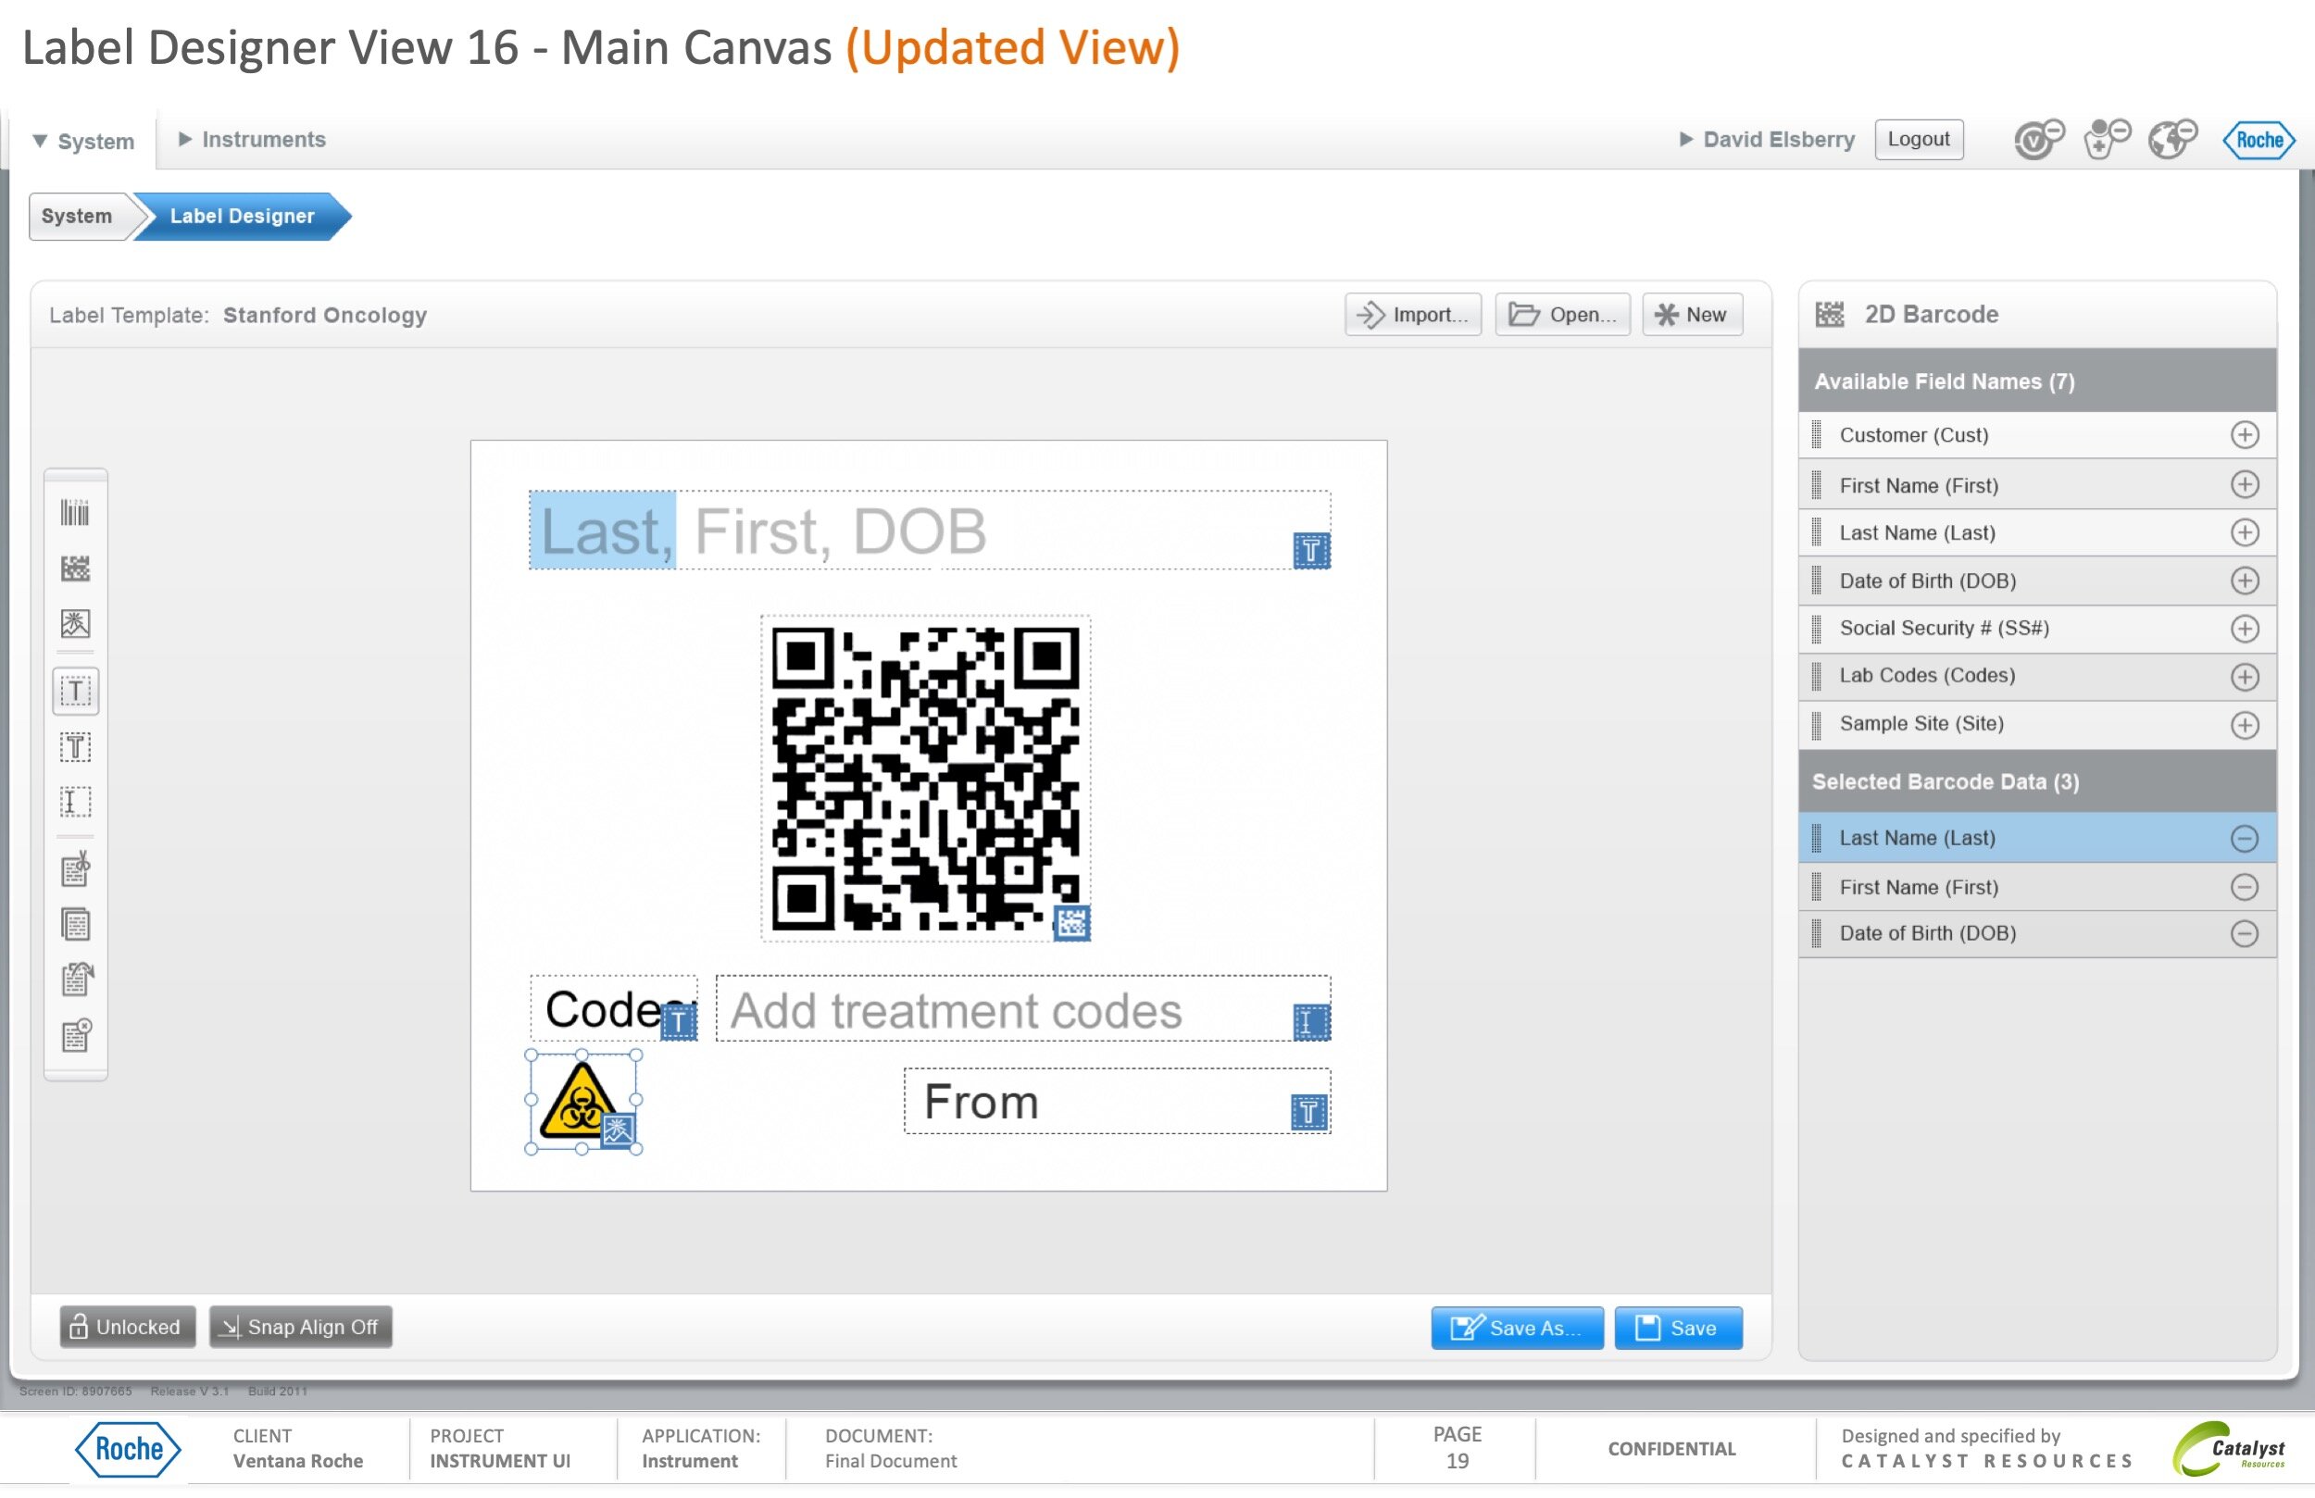The width and height of the screenshot is (2315, 1498).
Task: Select Sample Site (Site) row
Action: (2037, 725)
